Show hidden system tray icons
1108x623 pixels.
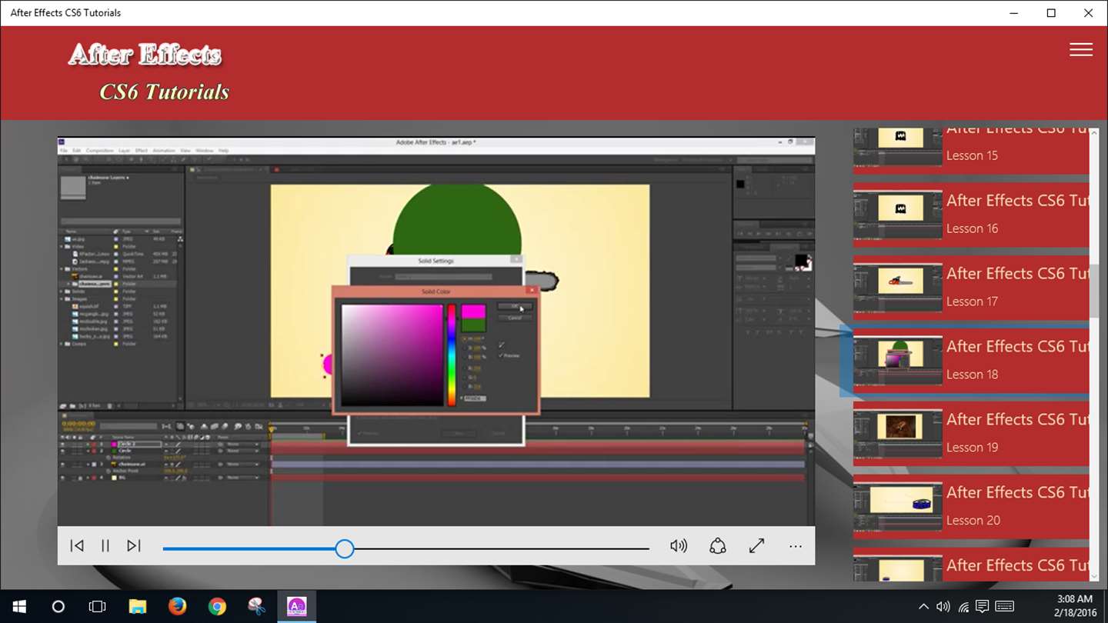tap(923, 607)
